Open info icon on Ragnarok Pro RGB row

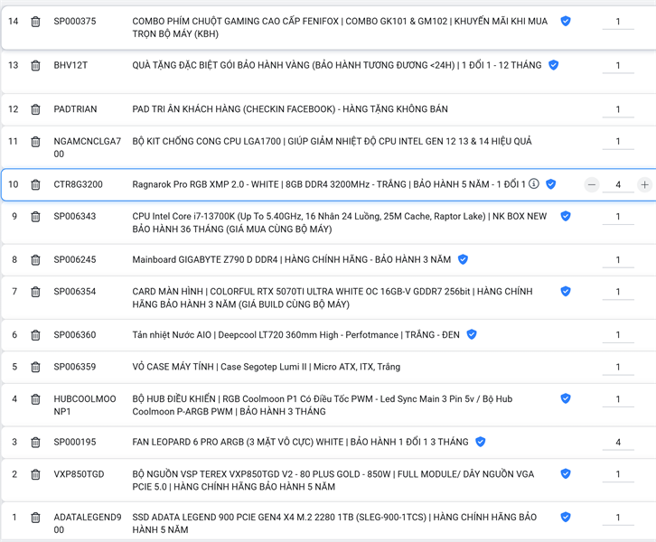534,184
